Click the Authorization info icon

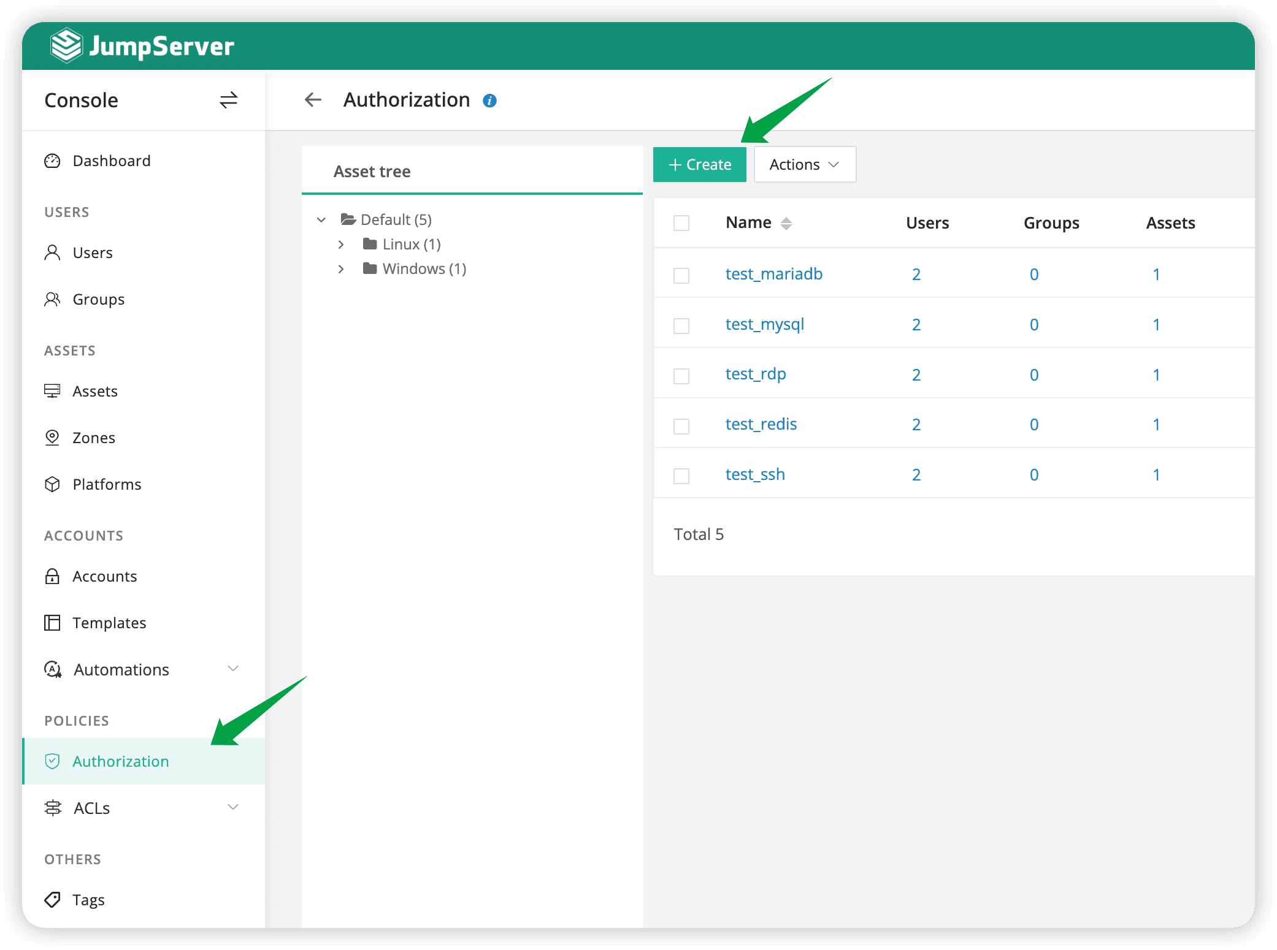(x=489, y=99)
